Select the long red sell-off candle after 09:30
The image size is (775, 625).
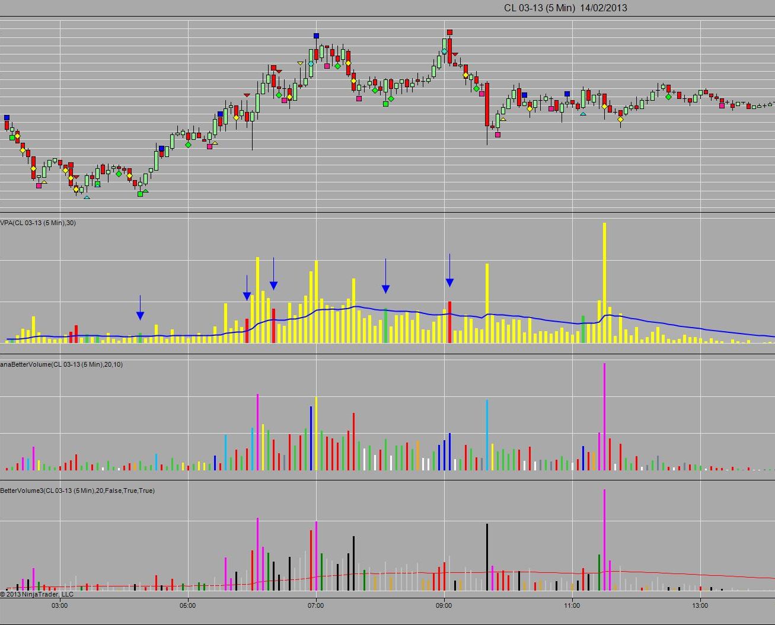pos(487,105)
